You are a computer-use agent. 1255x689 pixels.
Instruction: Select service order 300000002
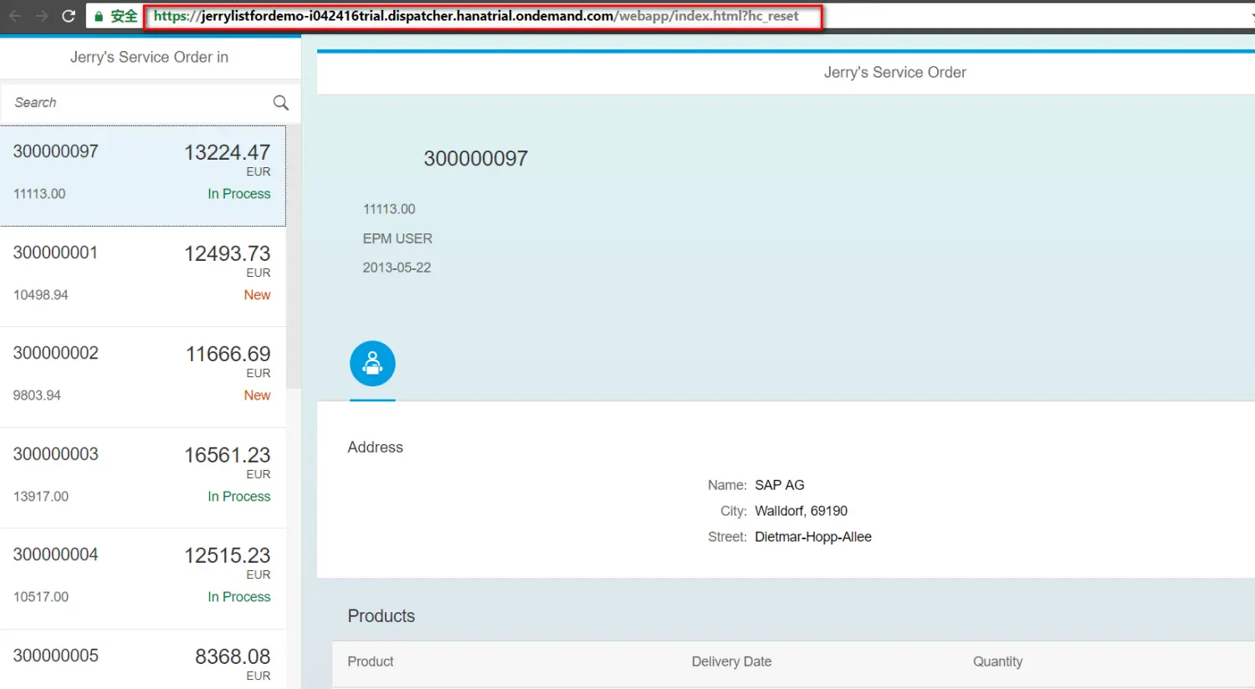click(142, 377)
